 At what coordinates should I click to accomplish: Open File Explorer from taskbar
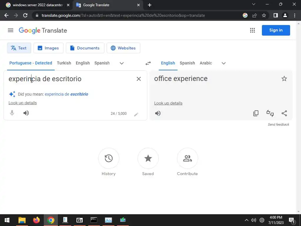pyautogui.click(x=22, y=220)
